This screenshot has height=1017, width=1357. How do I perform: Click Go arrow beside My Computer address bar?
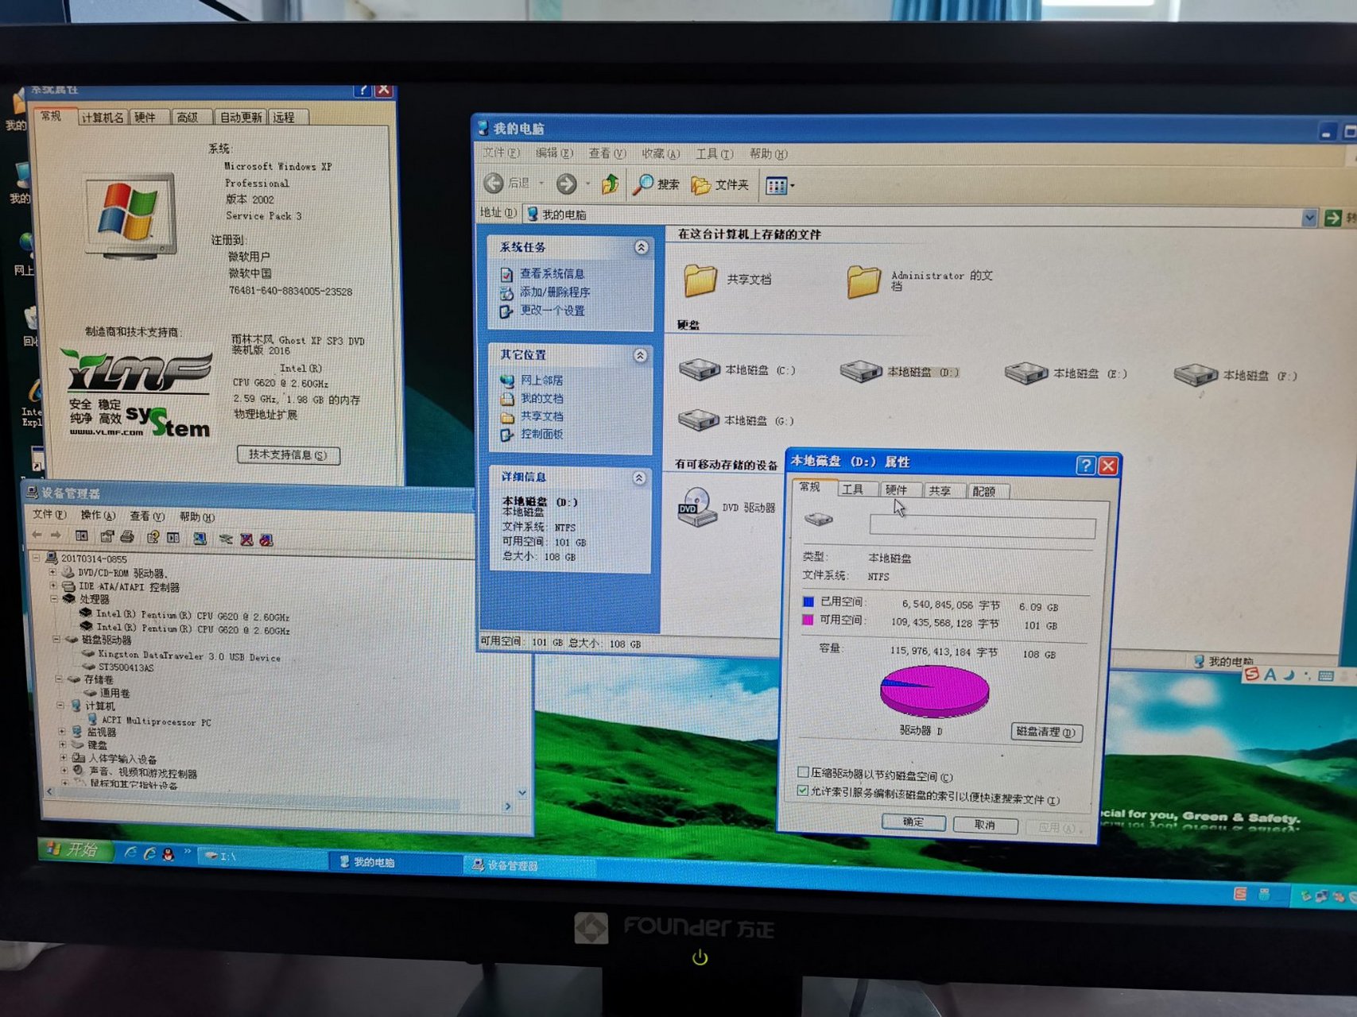(x=1333, y=218)
